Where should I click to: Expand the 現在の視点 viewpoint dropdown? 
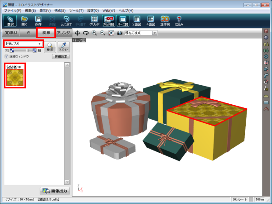pos(155,33)
